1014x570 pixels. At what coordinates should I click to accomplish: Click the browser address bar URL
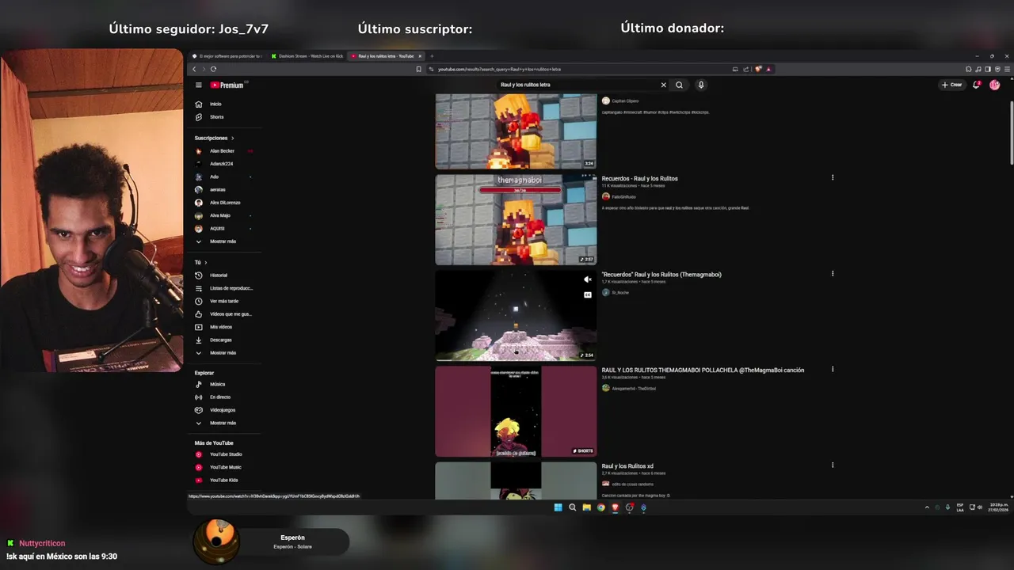[x=499, y=69]
